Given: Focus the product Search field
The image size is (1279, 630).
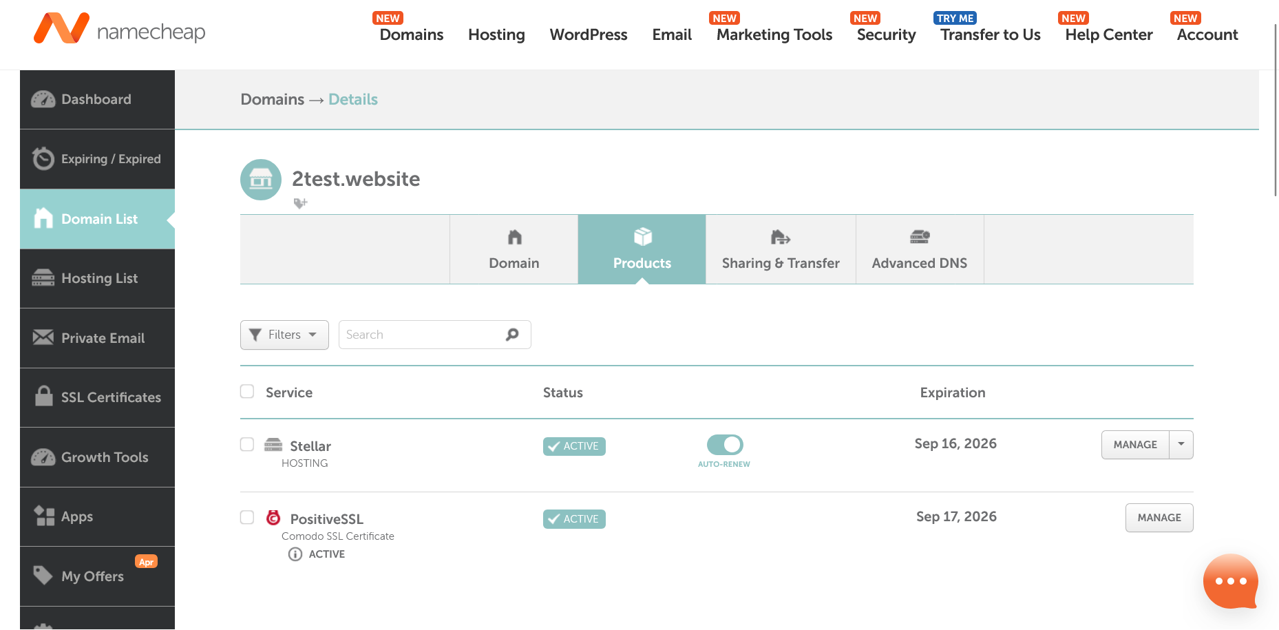Looking at the screenshot, I should pyautogui.click(x=435, y=335).
